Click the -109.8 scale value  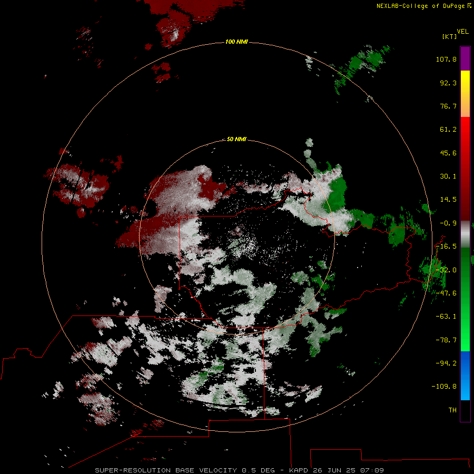[x=444, y=387]
